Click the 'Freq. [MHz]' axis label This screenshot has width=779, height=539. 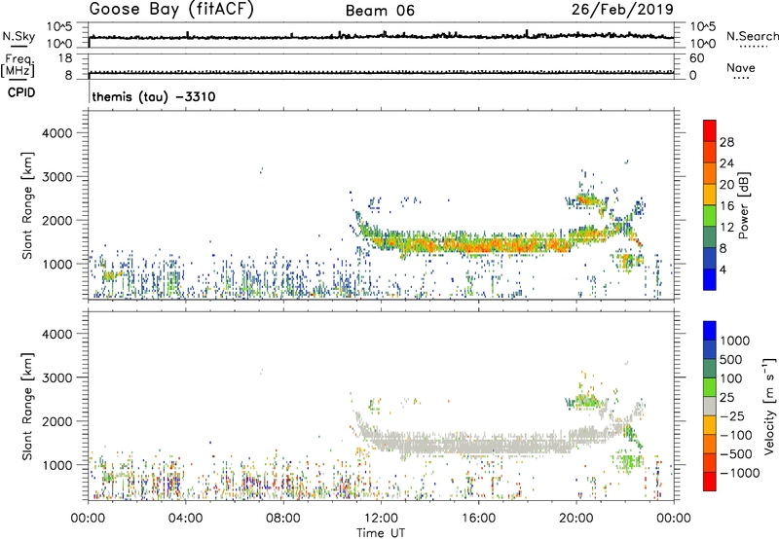tap(18, 65)
